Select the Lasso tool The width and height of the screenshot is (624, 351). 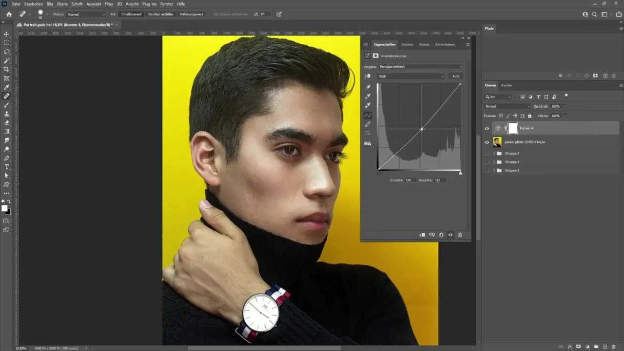click(7, 52)
